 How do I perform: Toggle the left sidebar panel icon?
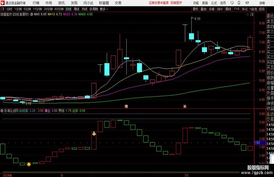3,9
